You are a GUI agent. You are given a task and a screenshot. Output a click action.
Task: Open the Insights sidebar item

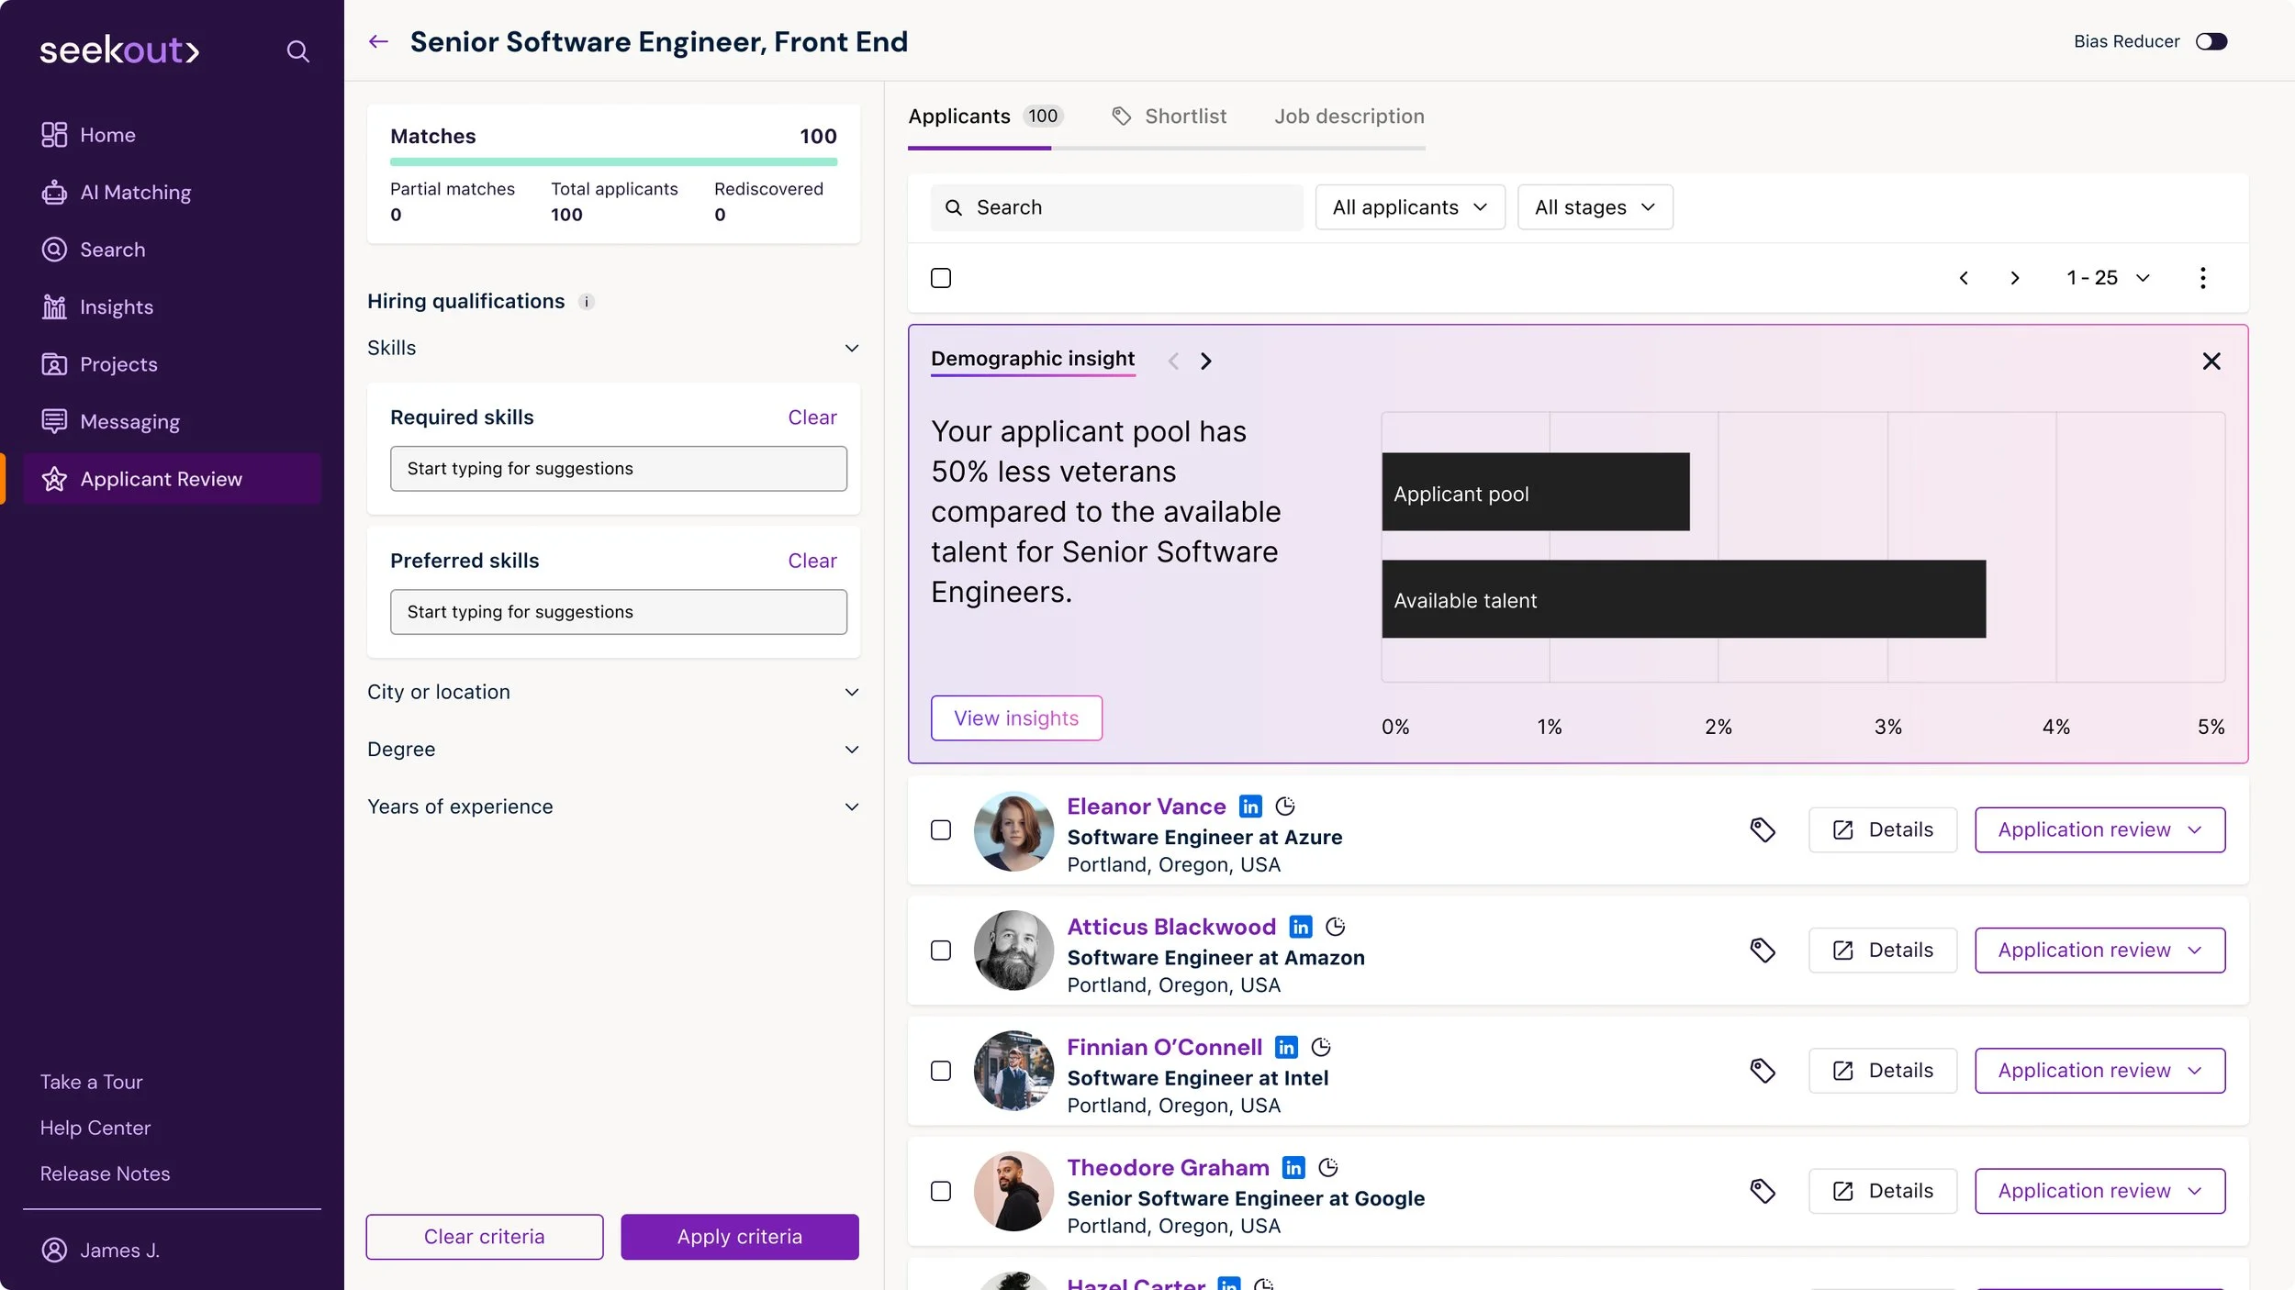116,307
